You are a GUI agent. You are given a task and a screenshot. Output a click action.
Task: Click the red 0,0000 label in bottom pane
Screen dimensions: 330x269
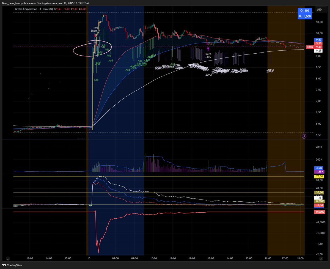[319, 212]
